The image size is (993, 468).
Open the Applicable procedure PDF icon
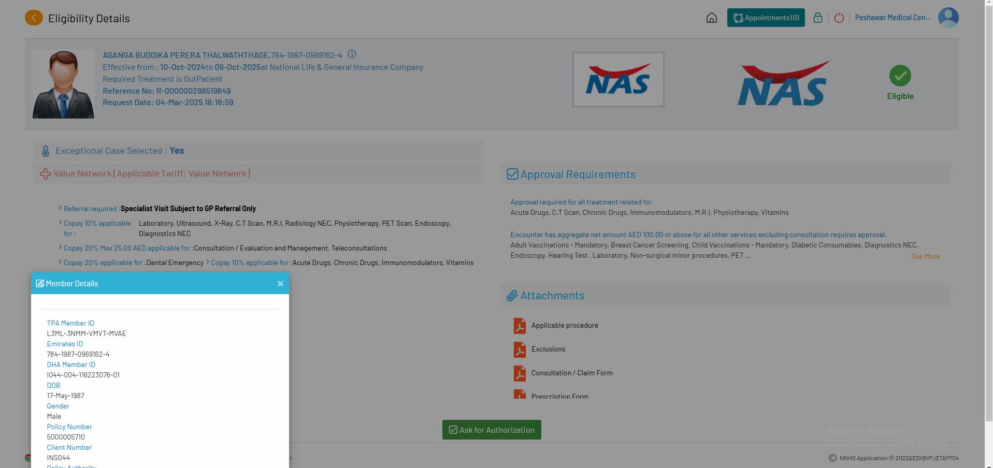click(520, 326)
